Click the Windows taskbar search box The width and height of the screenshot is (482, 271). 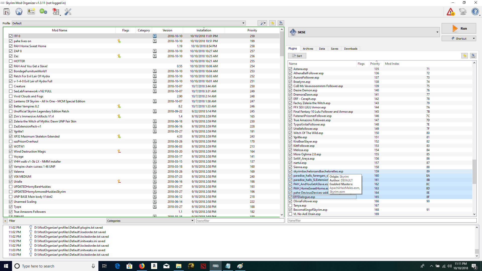[x=55, y=266]
